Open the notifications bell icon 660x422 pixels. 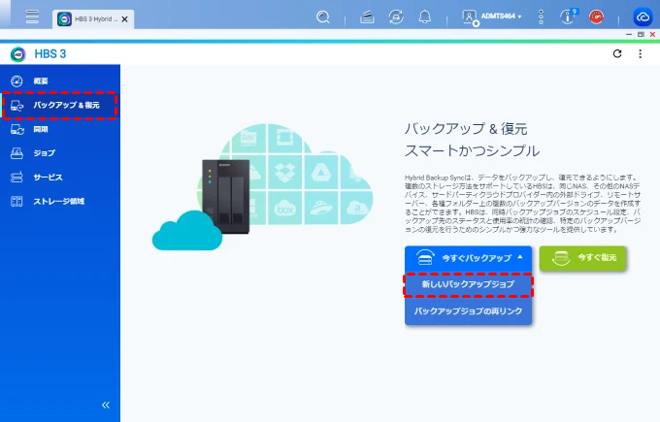424,17
